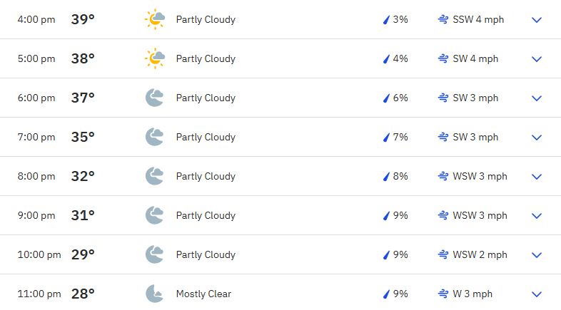Click the wind icon beside W 3 mph
This screenshot has width=561, height=310.
(443, 294)
